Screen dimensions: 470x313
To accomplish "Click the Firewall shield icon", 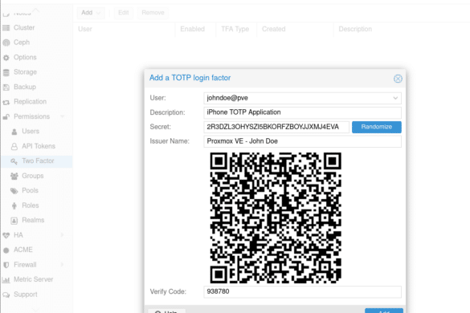I will (x=6, y=265).
